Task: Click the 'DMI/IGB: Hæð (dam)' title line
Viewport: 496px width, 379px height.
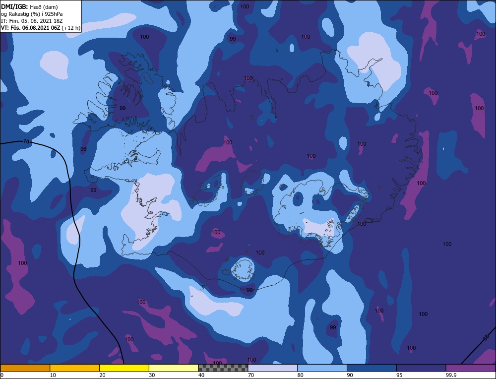Action: pos(29,6)
